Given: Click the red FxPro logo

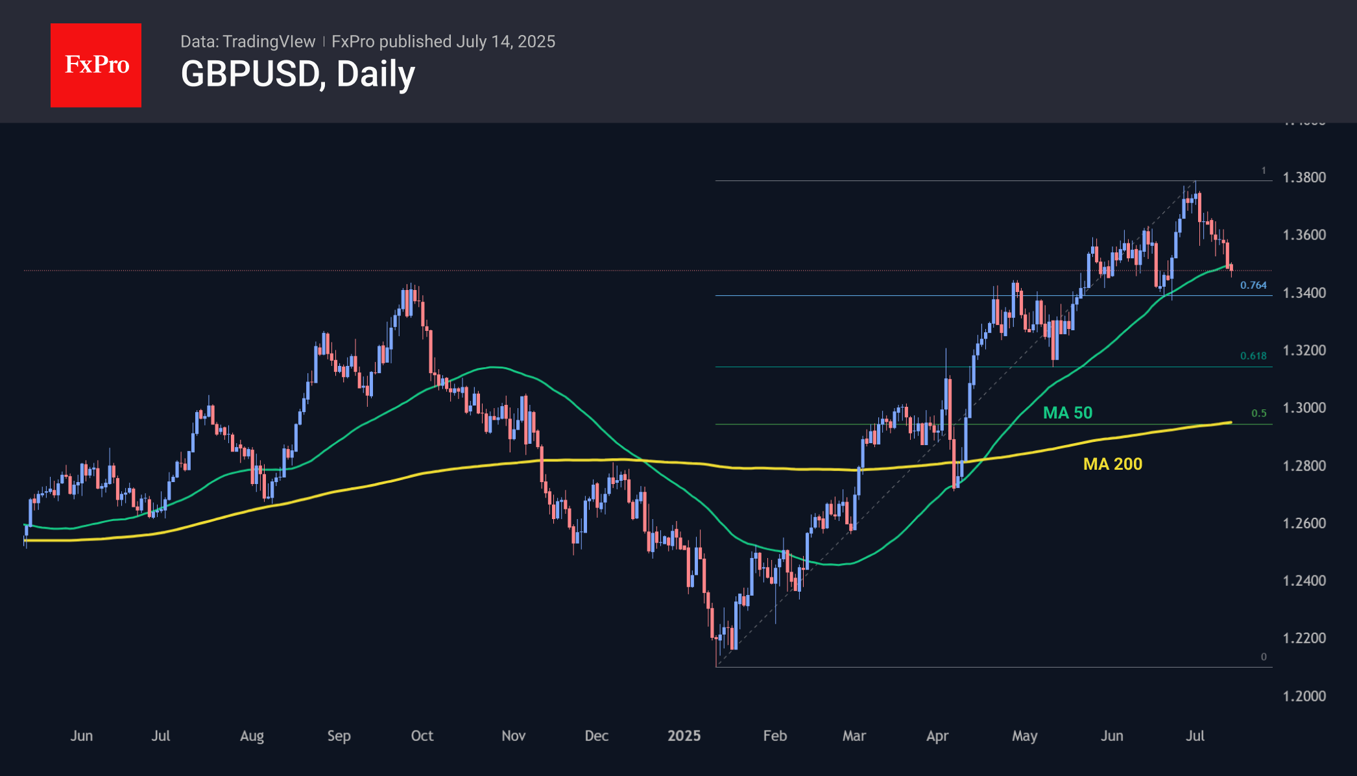Looking at the screenshot, I should tap(96, 65).
